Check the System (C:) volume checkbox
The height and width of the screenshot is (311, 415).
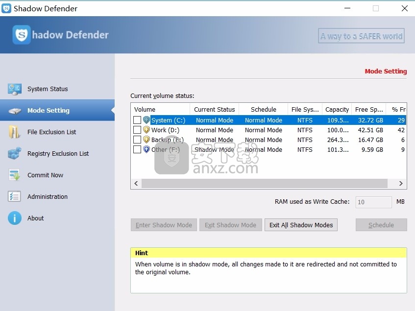[x=137, y=120]
